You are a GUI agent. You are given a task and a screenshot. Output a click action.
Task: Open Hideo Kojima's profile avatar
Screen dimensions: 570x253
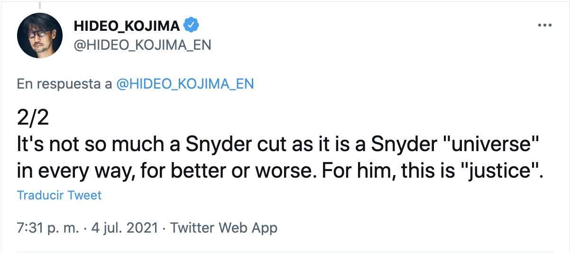click(x=40, y=36)
